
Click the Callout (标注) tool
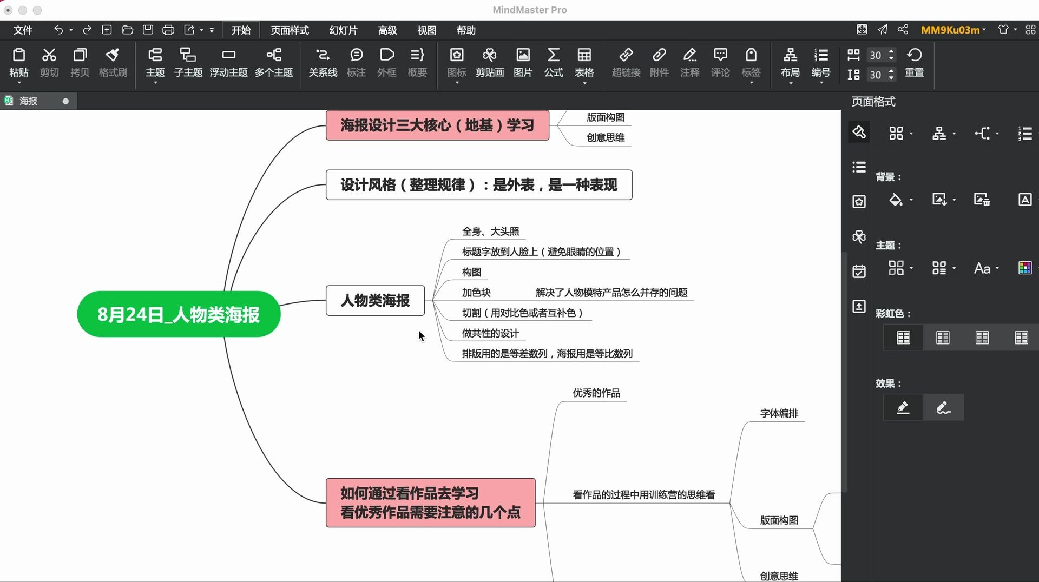356,63
